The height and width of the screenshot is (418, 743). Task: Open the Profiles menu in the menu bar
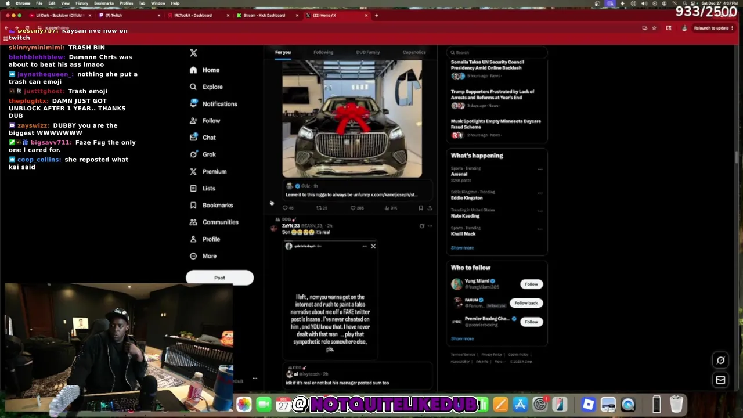(126, 3)
